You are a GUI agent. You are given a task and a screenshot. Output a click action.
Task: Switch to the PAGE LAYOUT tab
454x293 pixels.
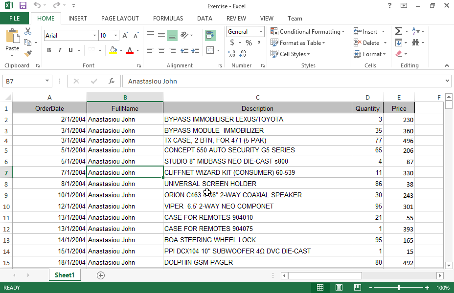[120, 19]
